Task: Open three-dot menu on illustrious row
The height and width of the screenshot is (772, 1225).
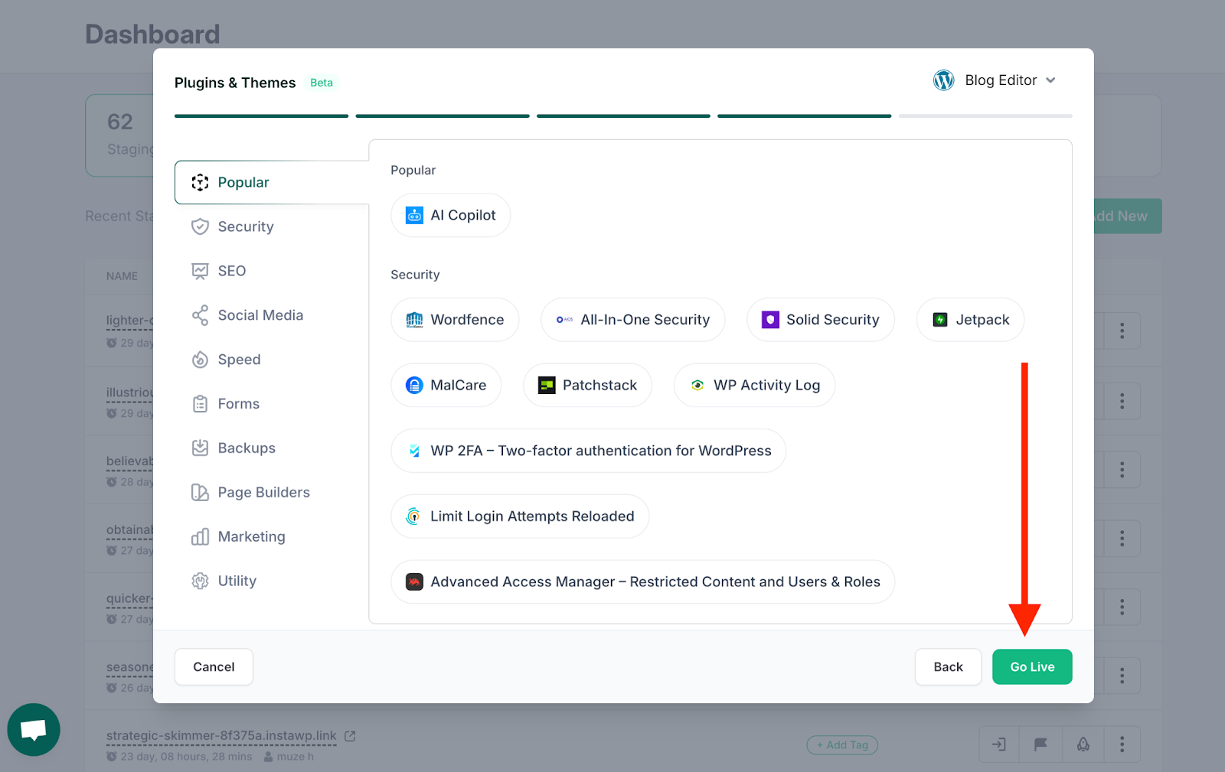Action: click(x=1122, y=401)
